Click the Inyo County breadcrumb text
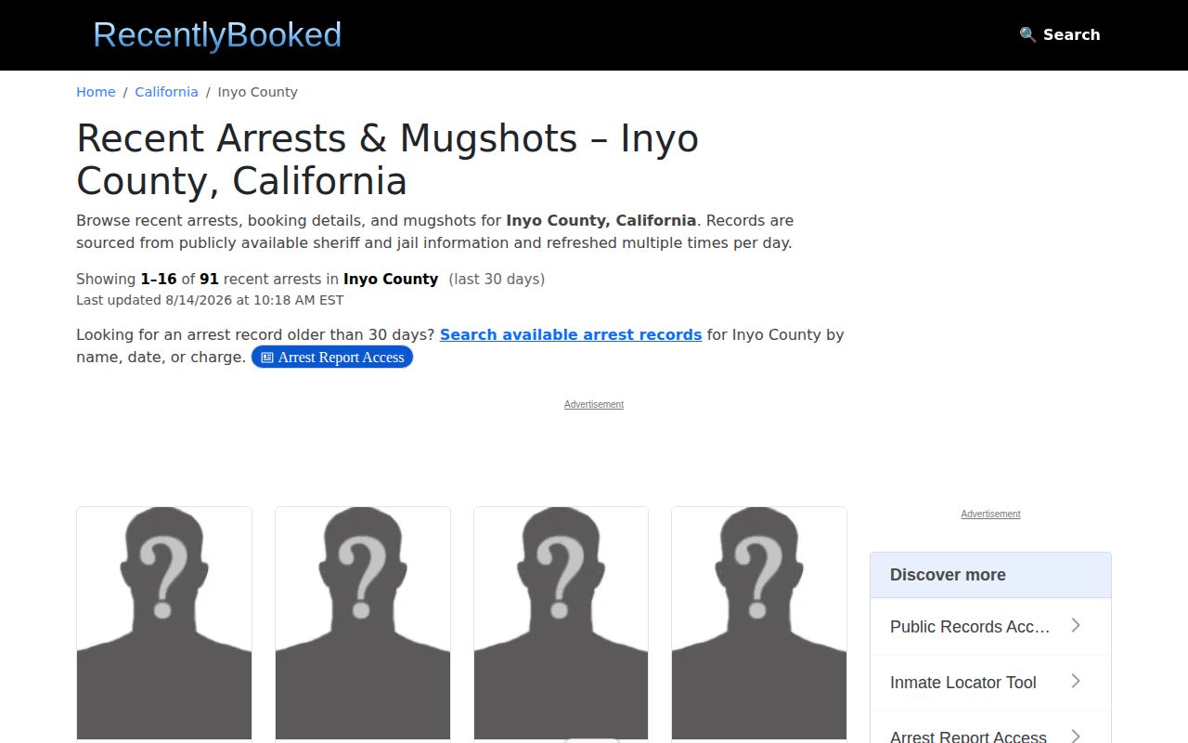Viewport: 1188px width, 743px height. (x=257, y=92)
